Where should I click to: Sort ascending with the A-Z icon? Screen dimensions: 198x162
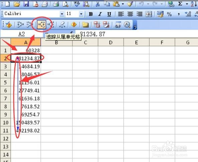click(194, 4)
